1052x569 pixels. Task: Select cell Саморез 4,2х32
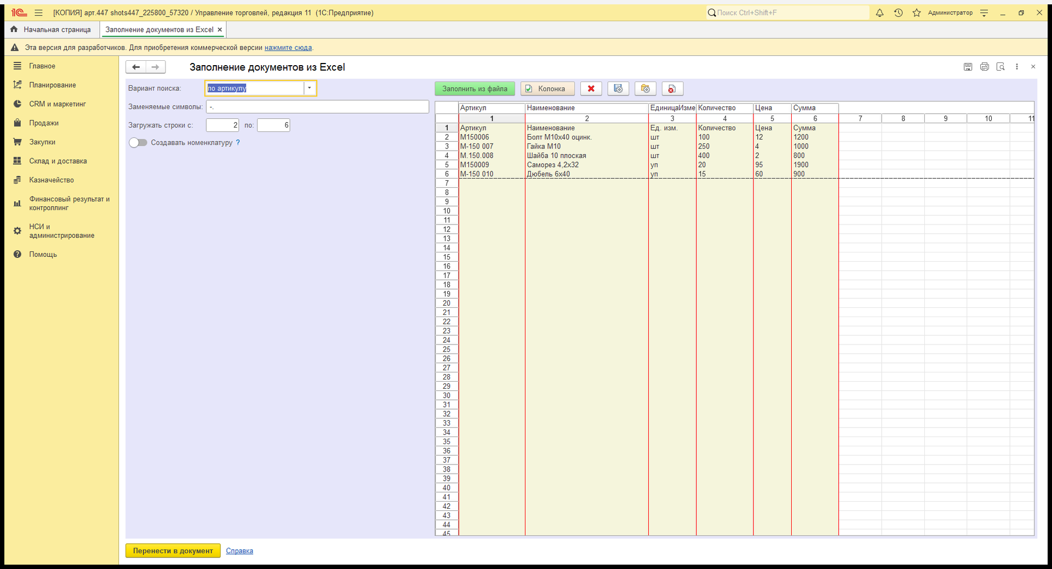pos(586,165)
